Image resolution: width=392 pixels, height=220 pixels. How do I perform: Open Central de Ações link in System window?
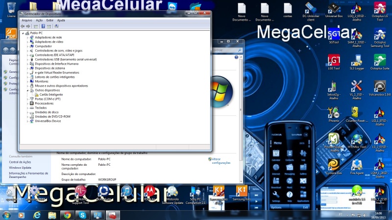pyautogui.click(x=20, y=162)
